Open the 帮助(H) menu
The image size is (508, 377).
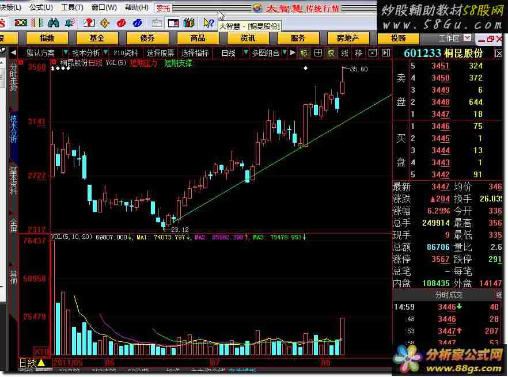click(137, 7)
